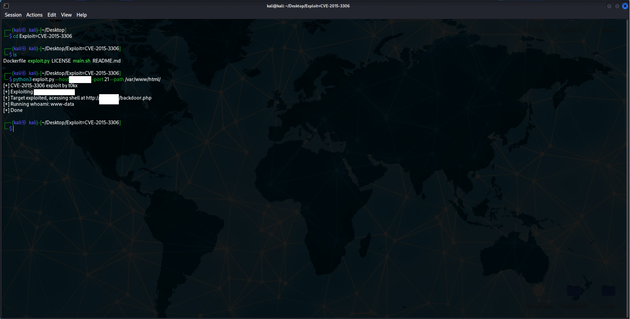The image size is (630, 319).
Task: Click the 'Running whoami: www-data' line
Action: [x=42, y=104]
